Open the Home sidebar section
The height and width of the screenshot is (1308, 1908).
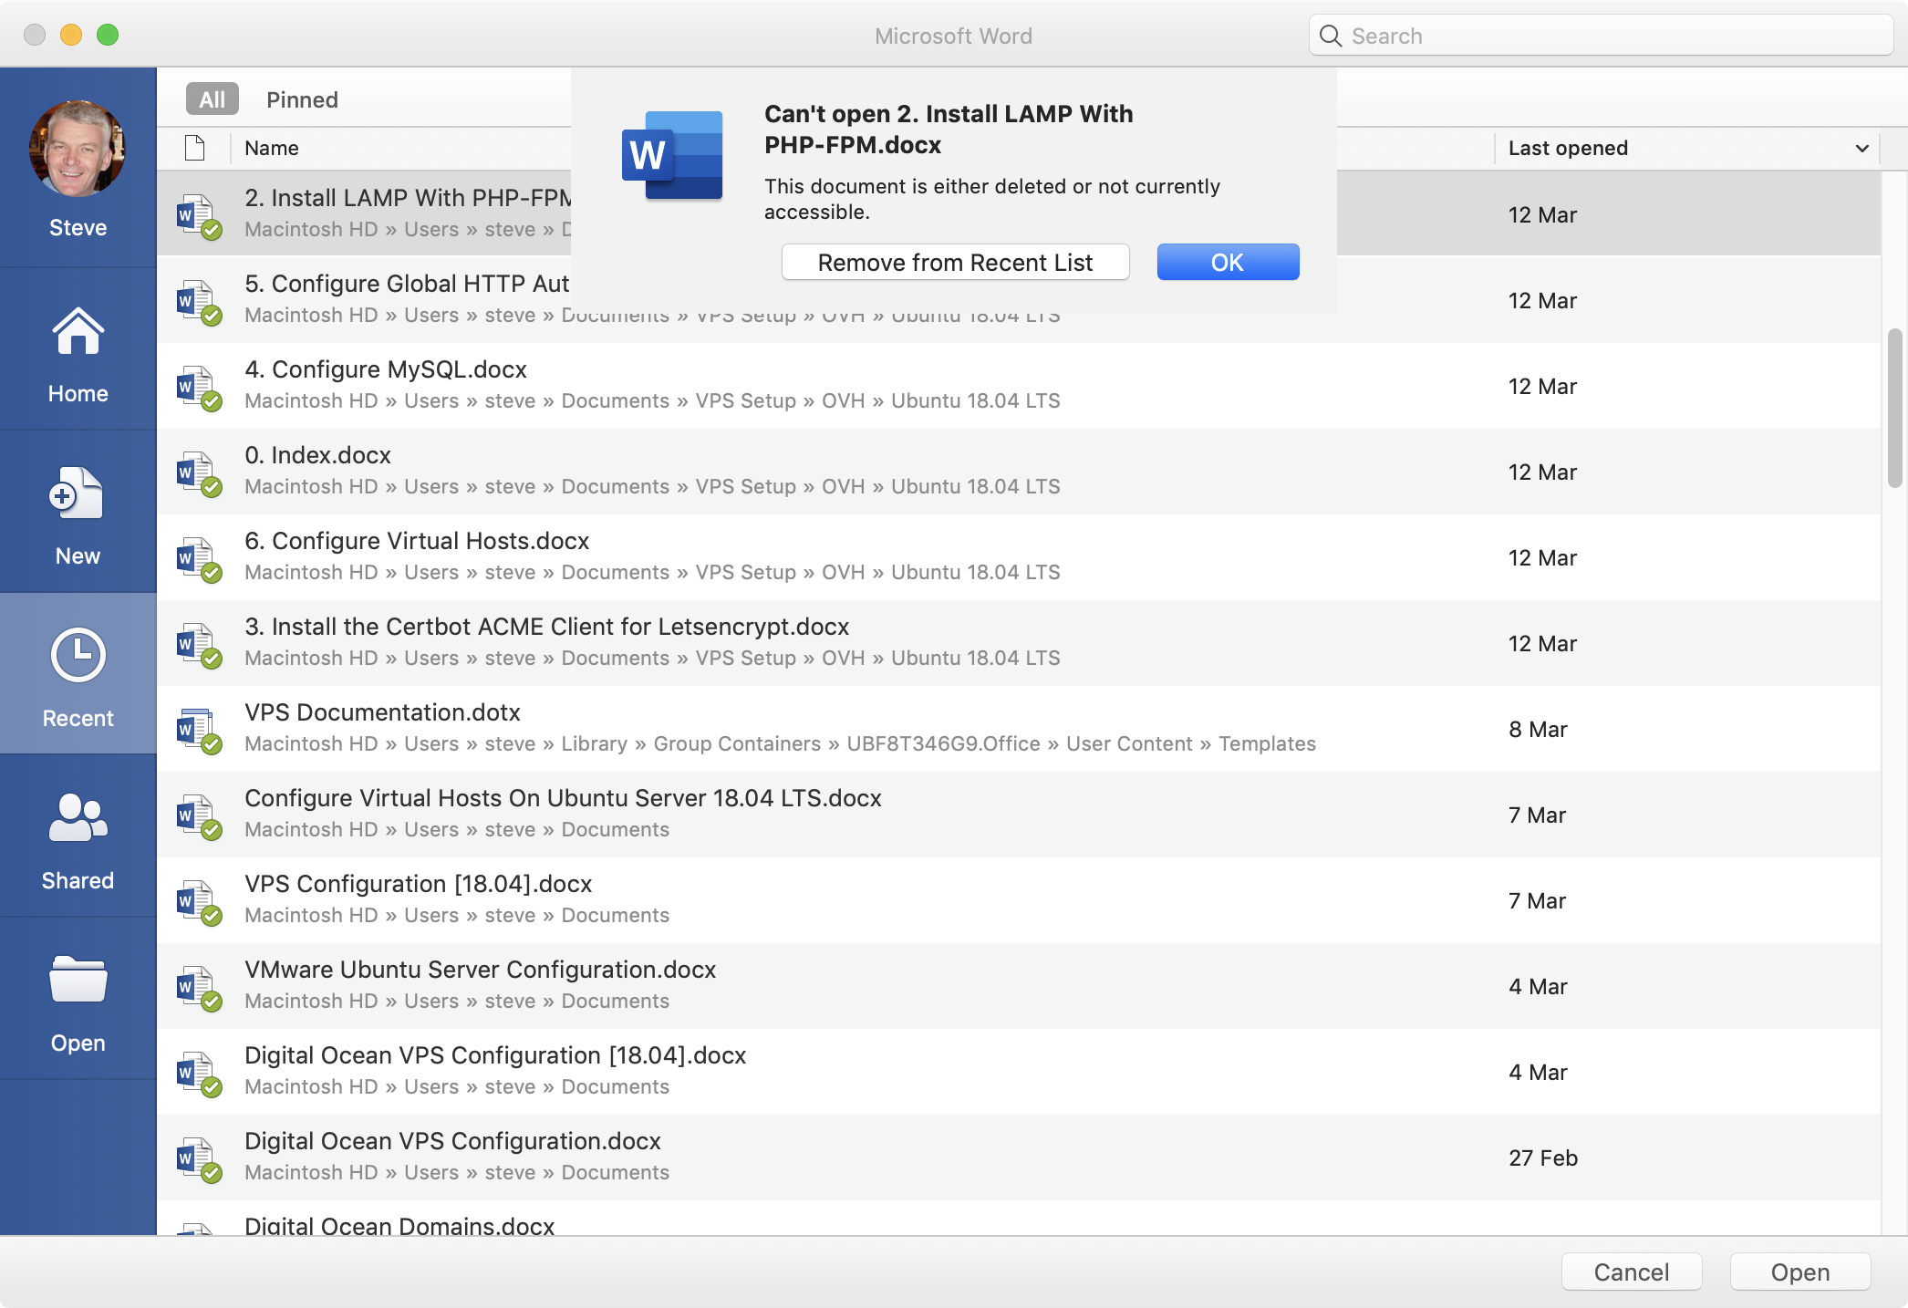tap(78, 353)
